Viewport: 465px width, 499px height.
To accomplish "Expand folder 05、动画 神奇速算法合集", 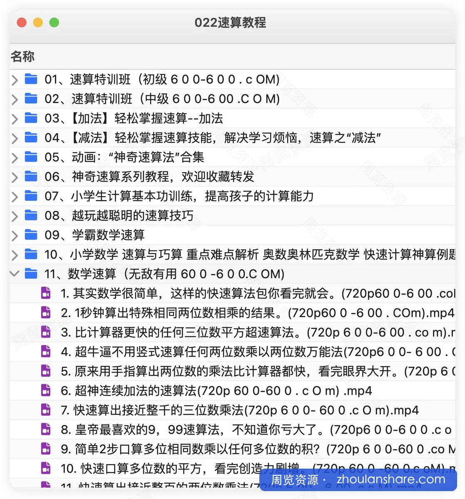I will (15, 158).
